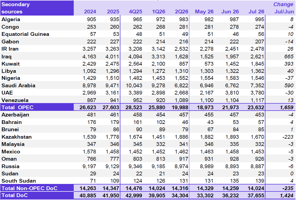This screenshot has height=200, width=296.
Task: Click the Venezuela row label
Action: coord(15,100)
